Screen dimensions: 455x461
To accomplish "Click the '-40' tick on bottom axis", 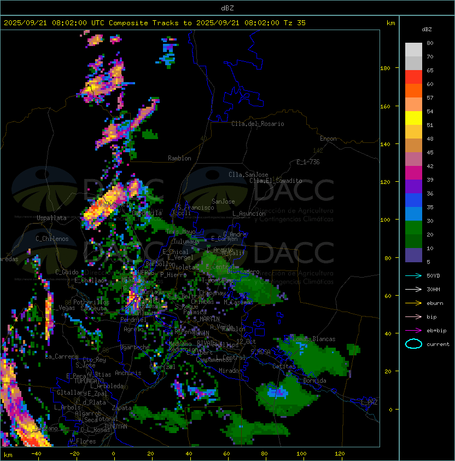I will [x=36, y=454].
